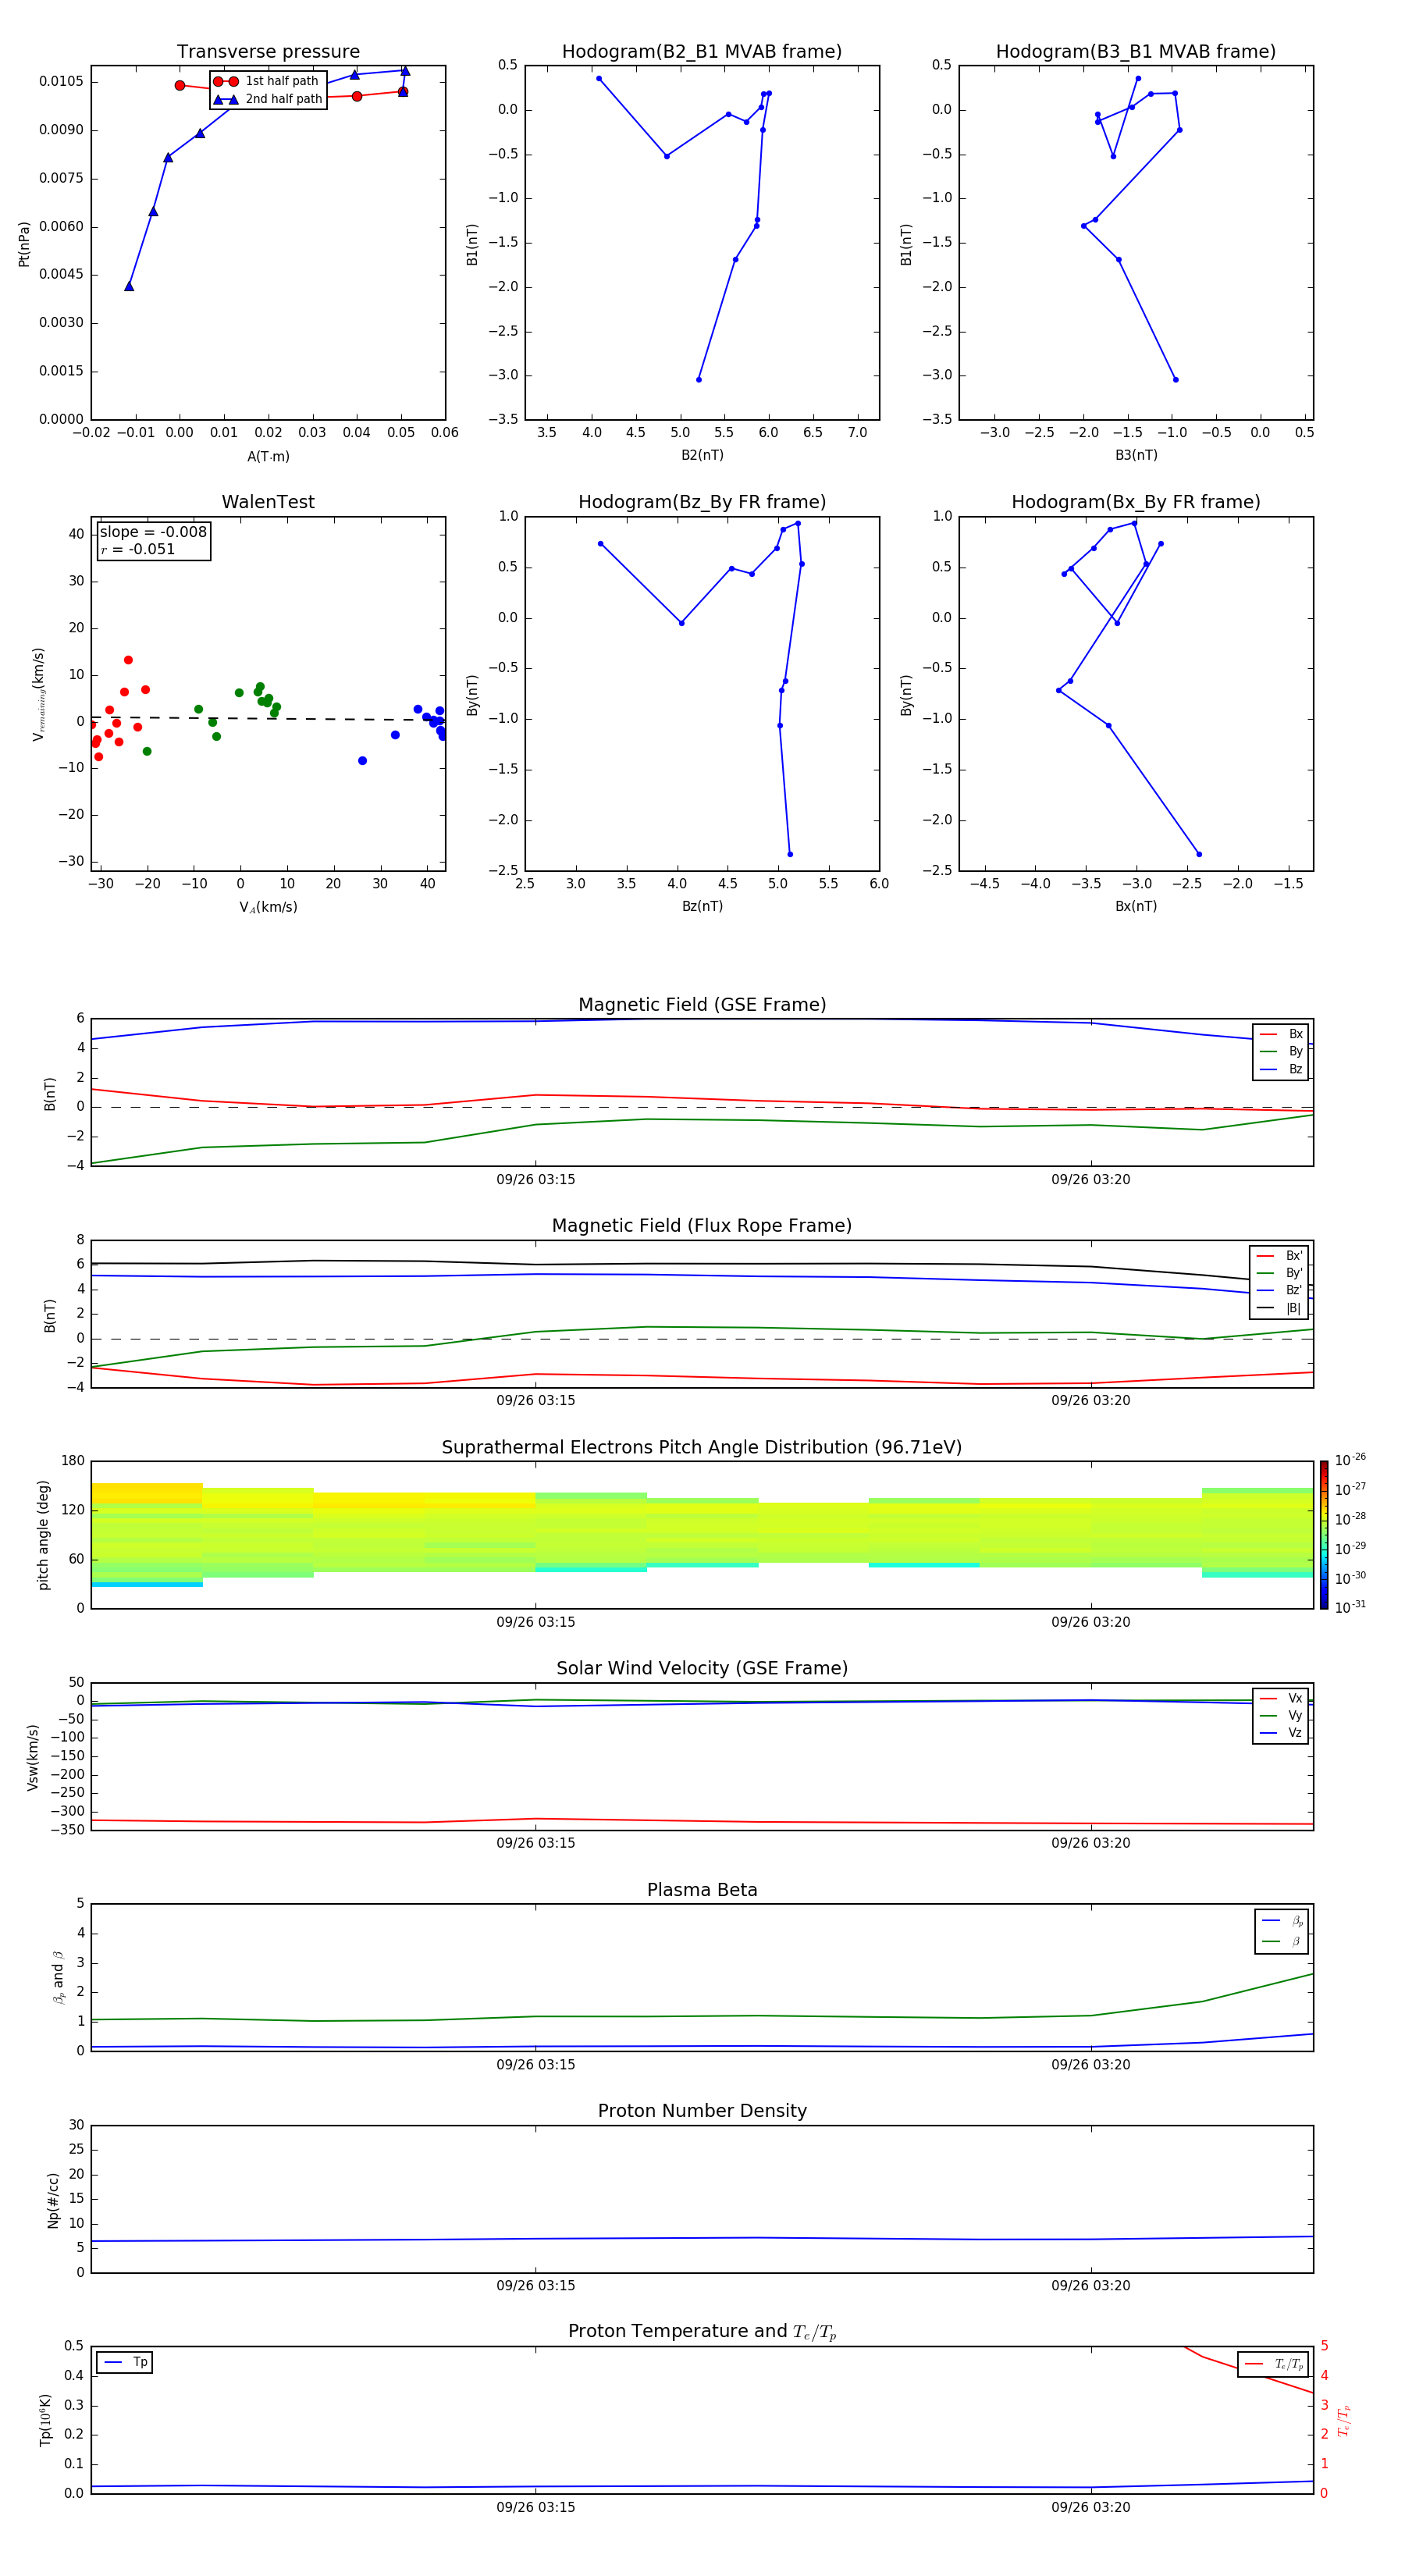
Task: Click the Suprathermal Electrons Pitch Angle Distribution title
Action: pyautogui.click(x=702, y=1448)
